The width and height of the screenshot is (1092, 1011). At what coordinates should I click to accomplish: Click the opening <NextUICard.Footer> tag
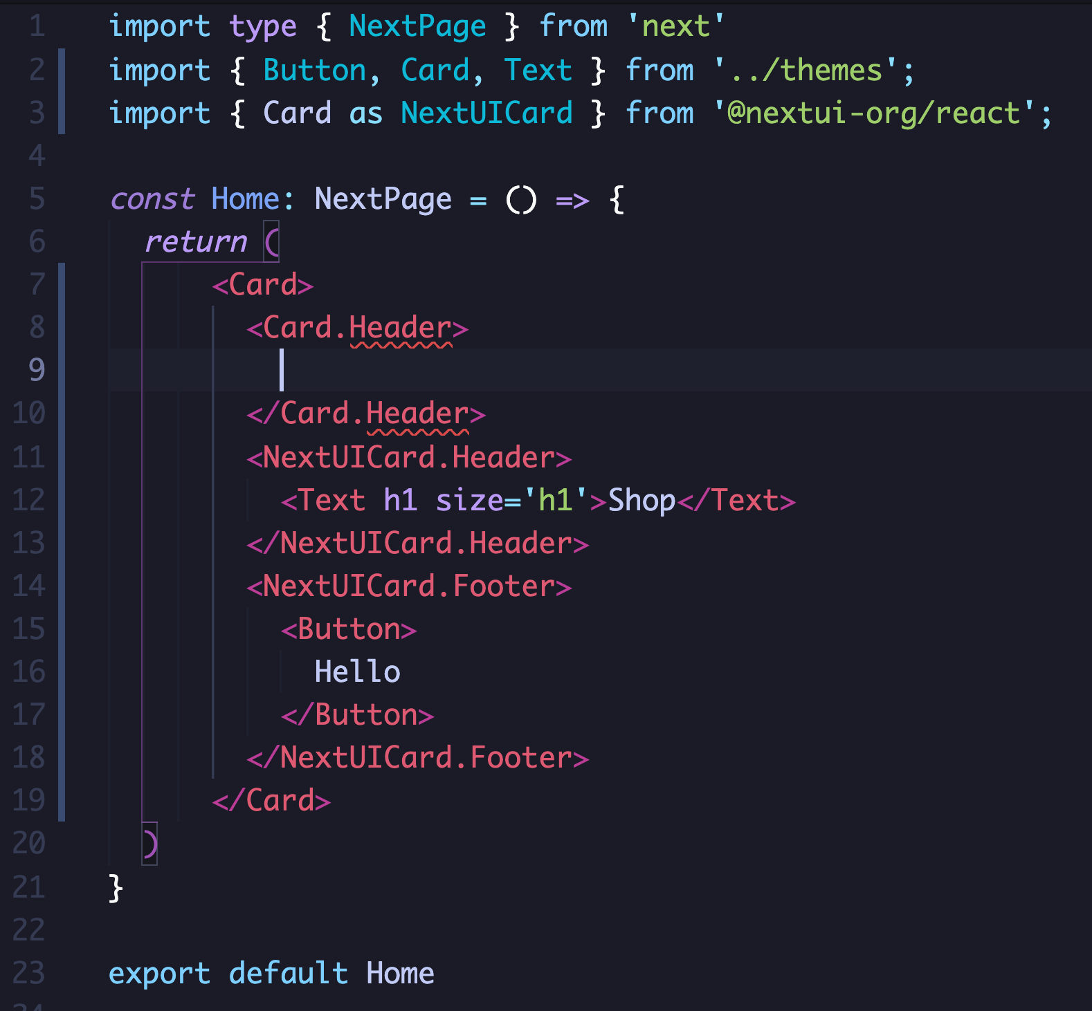pyautogui.click(x=409, y=586)
